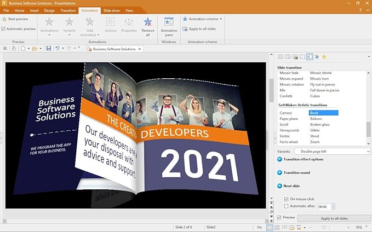Viewport: 372px width, 232px height.
Task: Click the open folder icon
Action: point(35,49)
